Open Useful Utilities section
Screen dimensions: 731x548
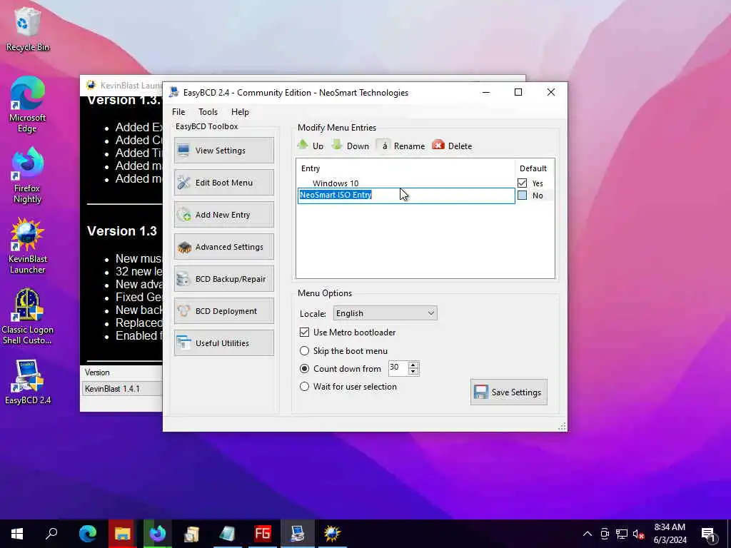coord(223,343)
